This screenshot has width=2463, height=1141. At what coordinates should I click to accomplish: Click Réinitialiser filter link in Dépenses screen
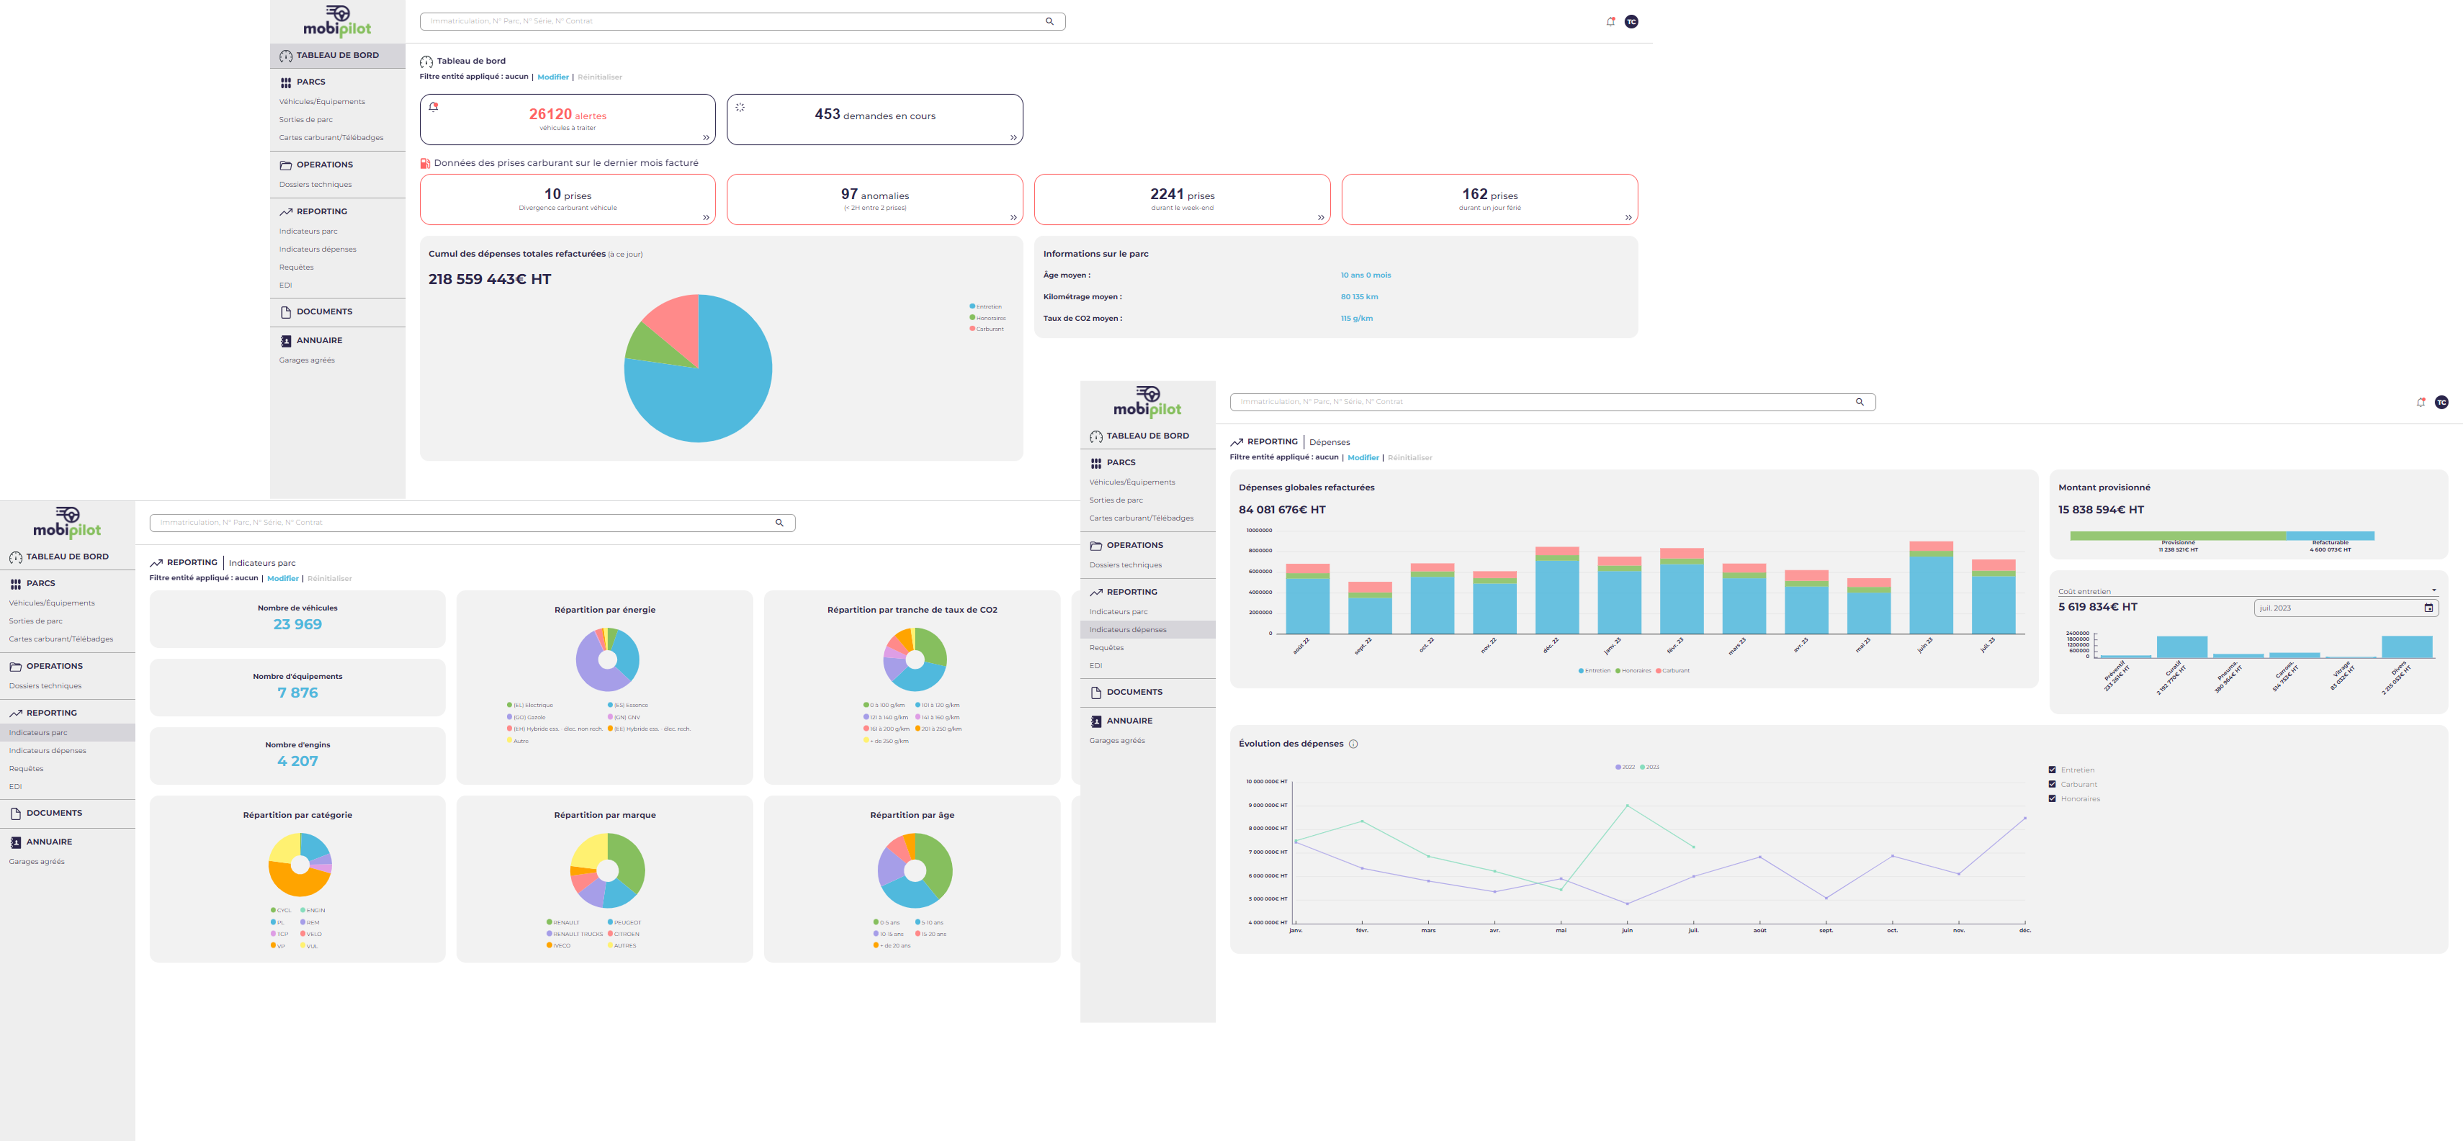(1410, 458)
